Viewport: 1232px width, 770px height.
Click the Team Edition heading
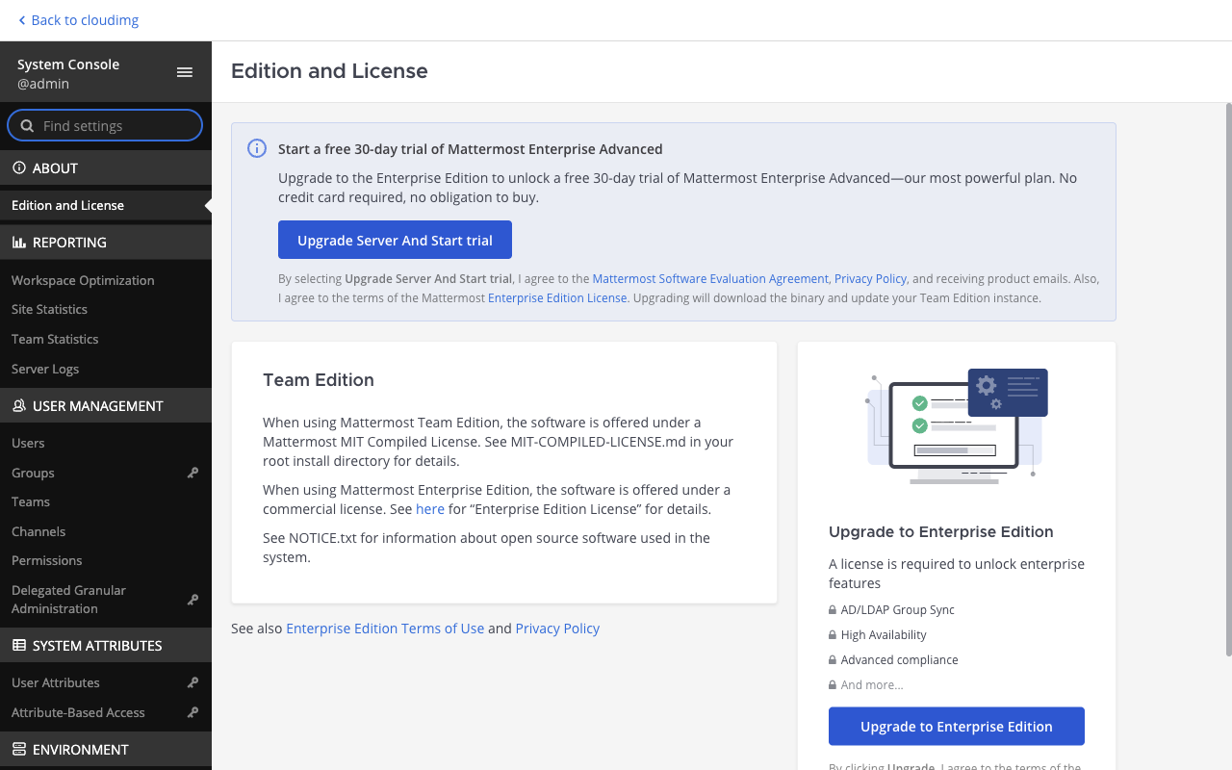click(319, 380)
